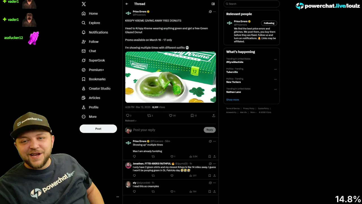Like the main Krispy Kreme post
The image size is (362, 204).
(x=172, y=116)
